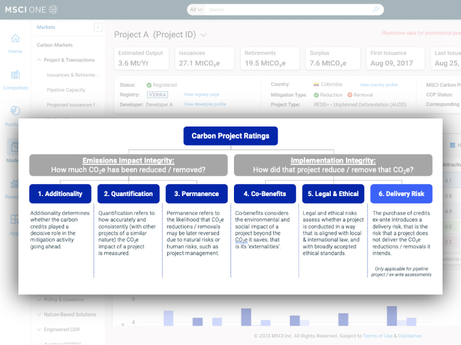Open the Companies sidebar icon
Screen dimensions: 461x345
pyautogui.click(x=15, y=75)
